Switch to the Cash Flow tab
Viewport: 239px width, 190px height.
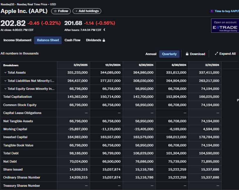tap(73, 40)
